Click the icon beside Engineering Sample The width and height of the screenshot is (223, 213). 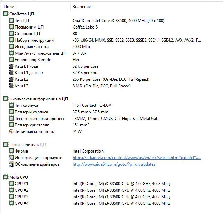(x=11, y=60)
